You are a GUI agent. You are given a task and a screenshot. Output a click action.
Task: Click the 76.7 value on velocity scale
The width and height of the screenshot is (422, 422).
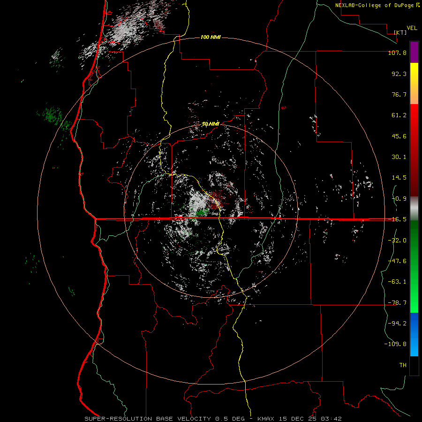tap(399, 94)
